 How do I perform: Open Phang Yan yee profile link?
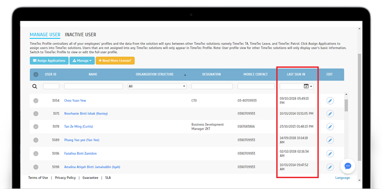(82, 140)
